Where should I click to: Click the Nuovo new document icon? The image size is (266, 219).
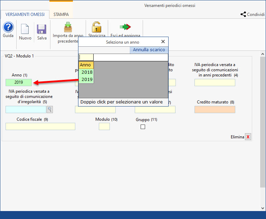[25, 29]
